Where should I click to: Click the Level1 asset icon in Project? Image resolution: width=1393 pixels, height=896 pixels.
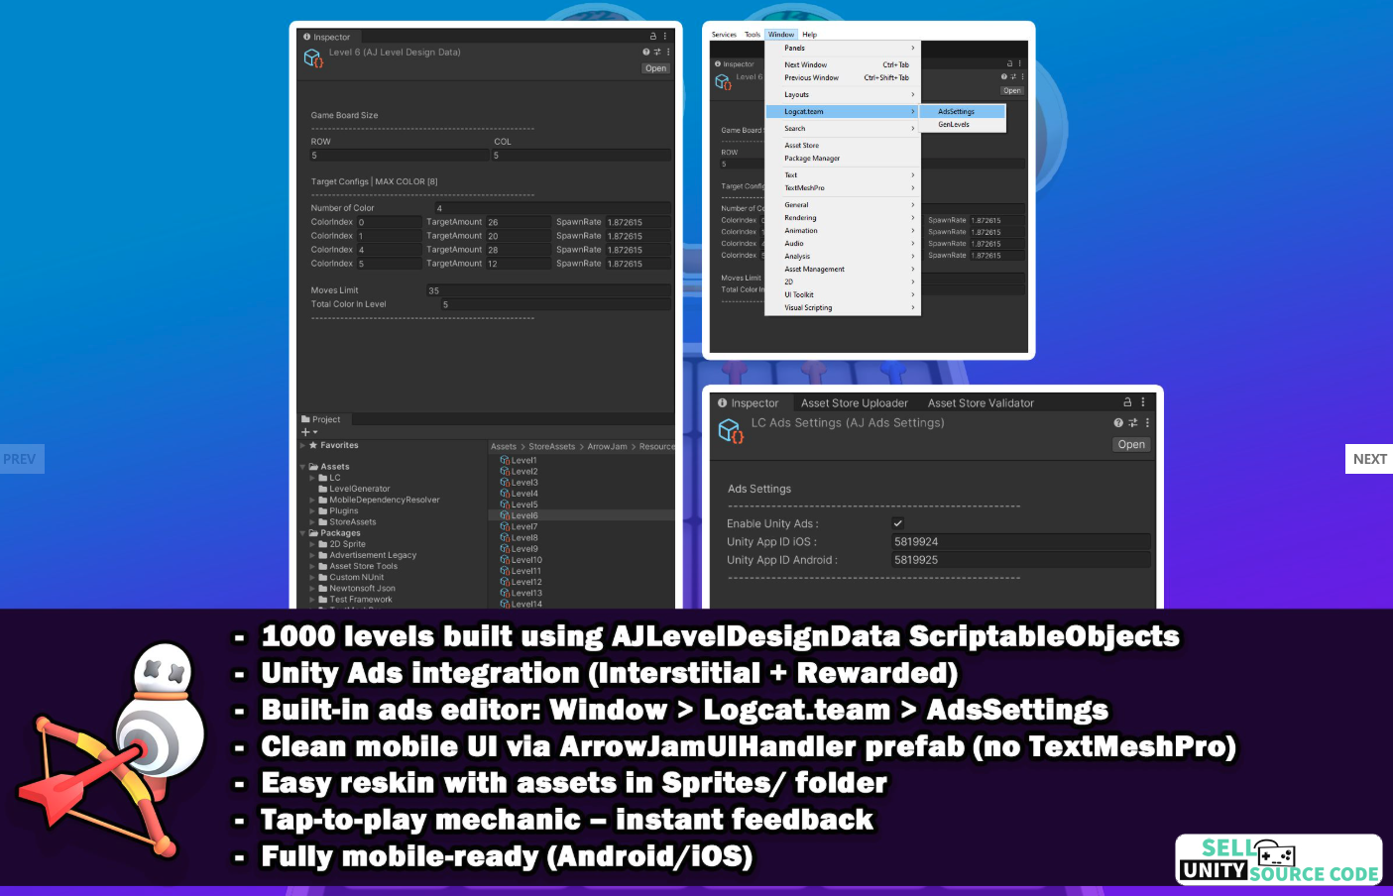pos(505,460)
